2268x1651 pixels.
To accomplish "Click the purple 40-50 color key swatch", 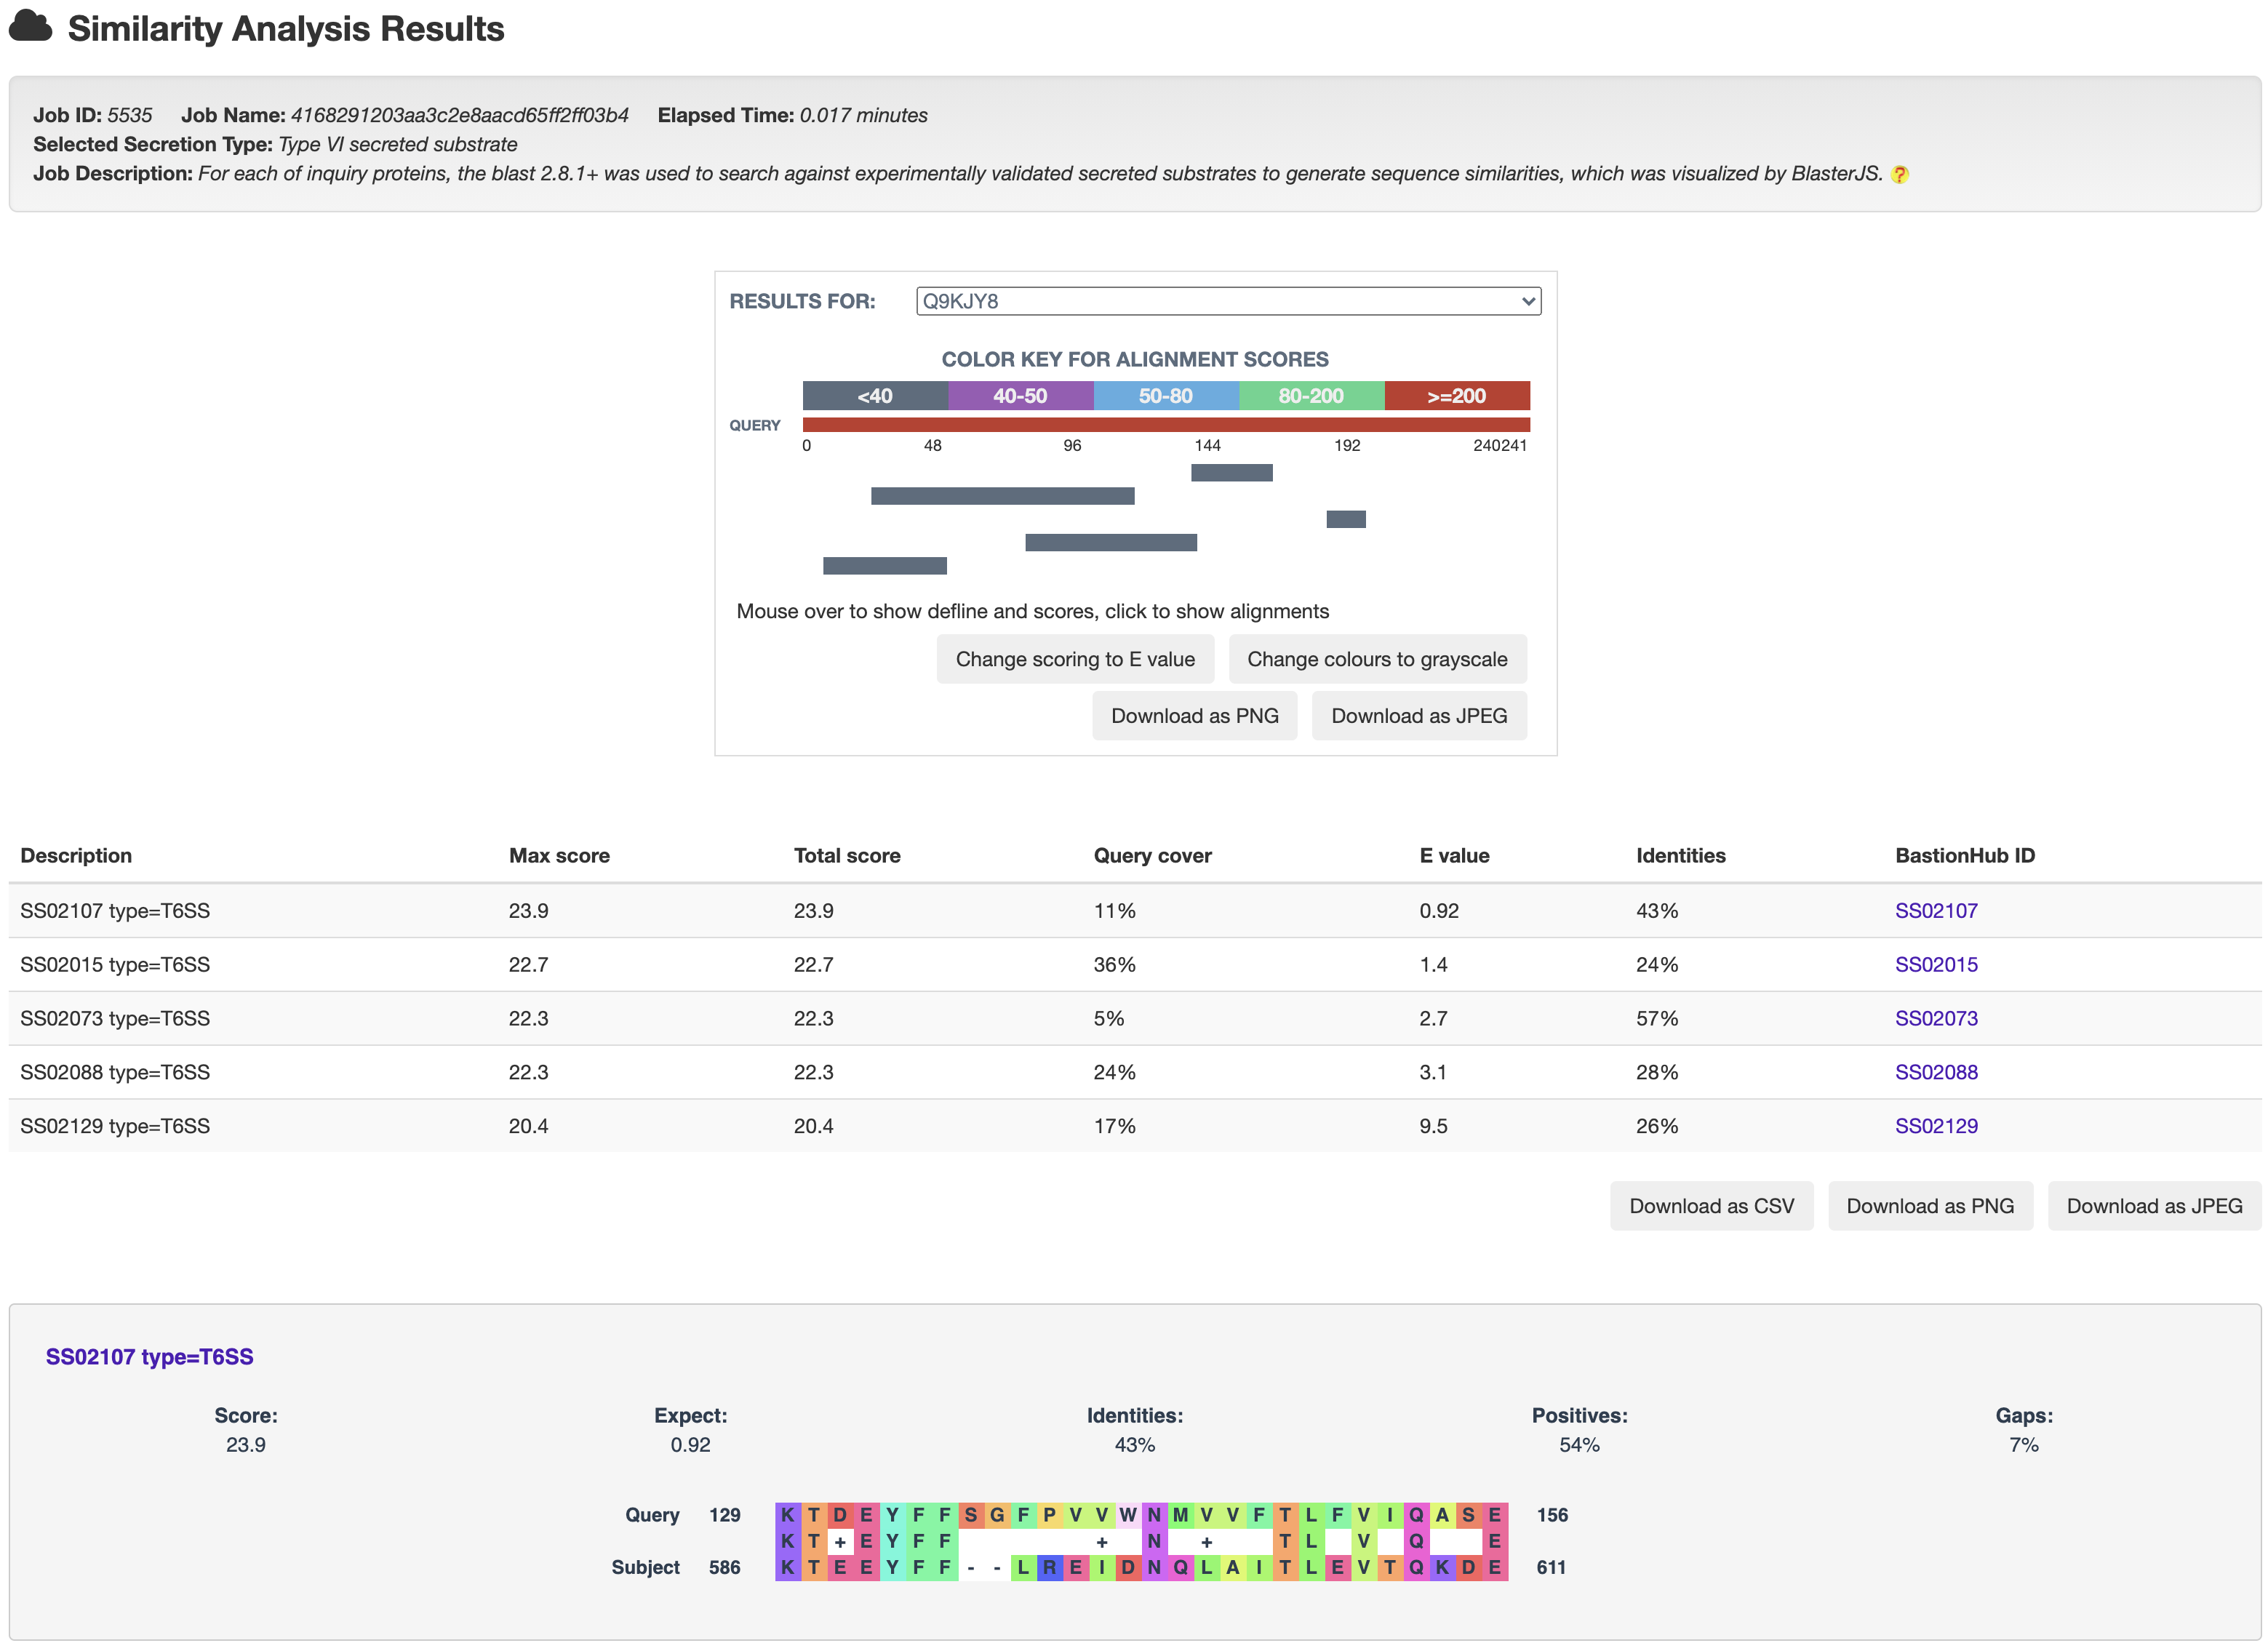I will (x=1020, y=396).
